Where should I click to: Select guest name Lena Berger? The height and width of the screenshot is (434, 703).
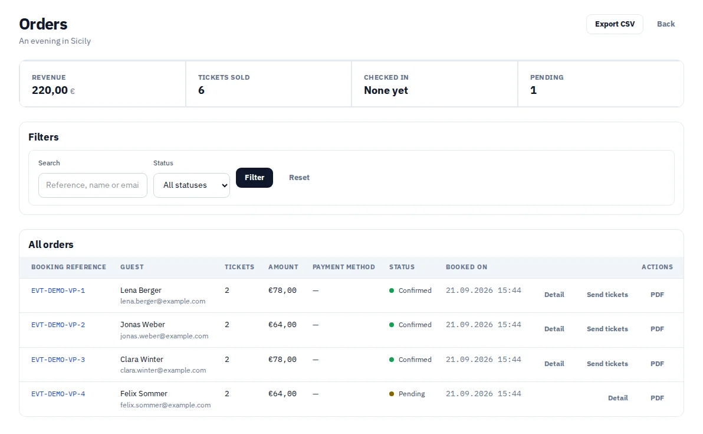pos(141,291)
